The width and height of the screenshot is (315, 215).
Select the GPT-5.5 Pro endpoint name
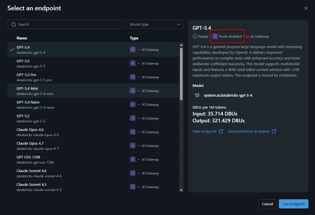pyautogui.click(x=26, y=75)
